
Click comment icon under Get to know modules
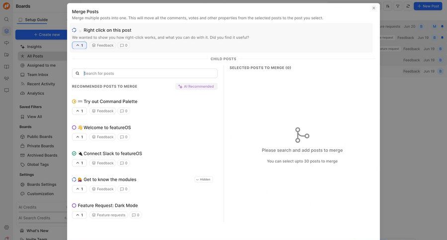click(124, 189)
